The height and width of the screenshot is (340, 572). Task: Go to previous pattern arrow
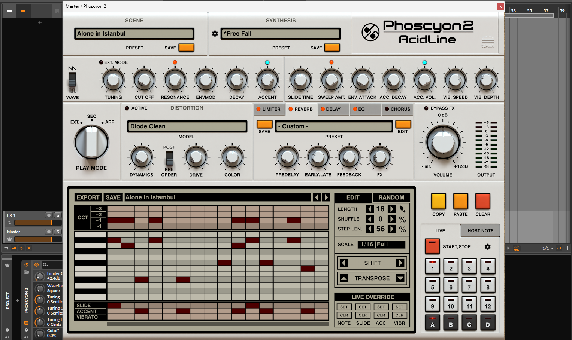pyautogui.click(x=317, y=197)
